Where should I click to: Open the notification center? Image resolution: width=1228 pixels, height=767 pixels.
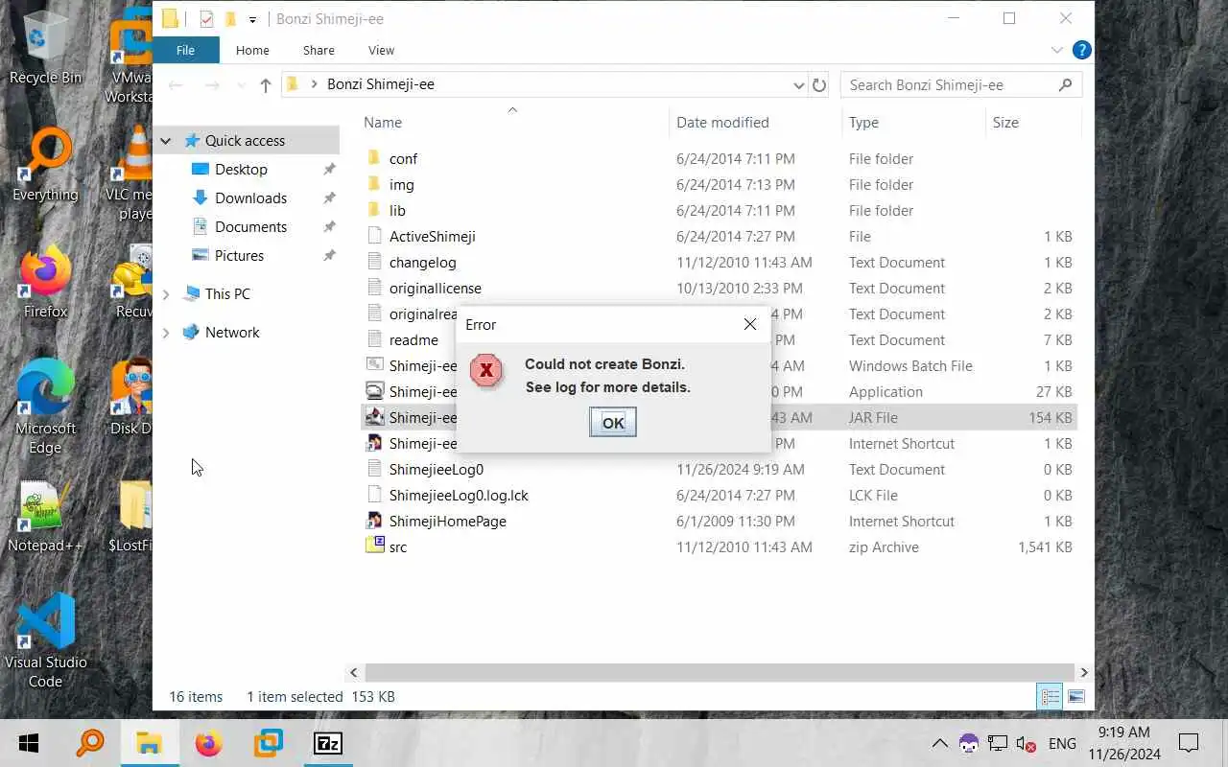(1189, 743)
